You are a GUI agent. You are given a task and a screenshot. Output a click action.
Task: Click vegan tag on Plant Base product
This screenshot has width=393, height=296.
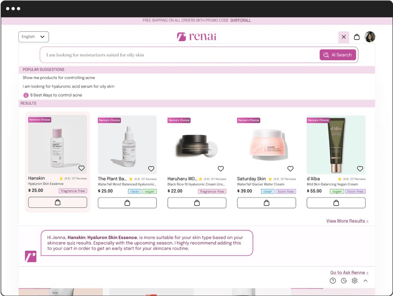point(150,192)
